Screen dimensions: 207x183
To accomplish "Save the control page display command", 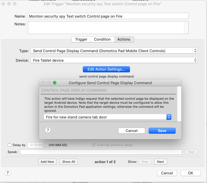I will click(162, 131).
